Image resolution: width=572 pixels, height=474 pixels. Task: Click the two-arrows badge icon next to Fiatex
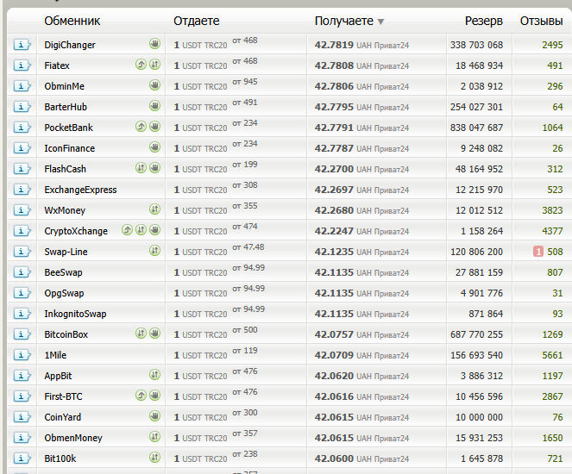point(155,65)
